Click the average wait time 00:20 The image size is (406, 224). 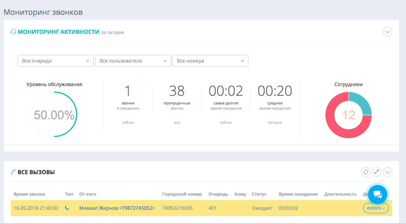[x=275, y=91]
